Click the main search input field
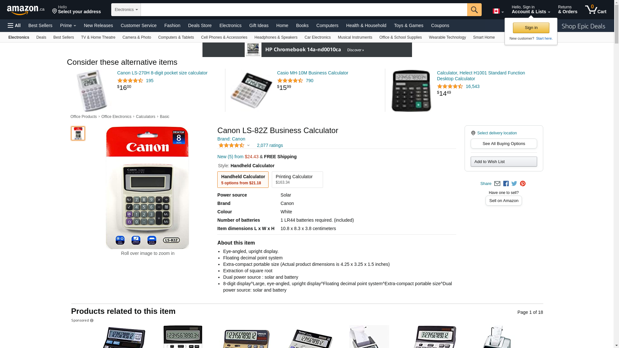 click(304, 10)
